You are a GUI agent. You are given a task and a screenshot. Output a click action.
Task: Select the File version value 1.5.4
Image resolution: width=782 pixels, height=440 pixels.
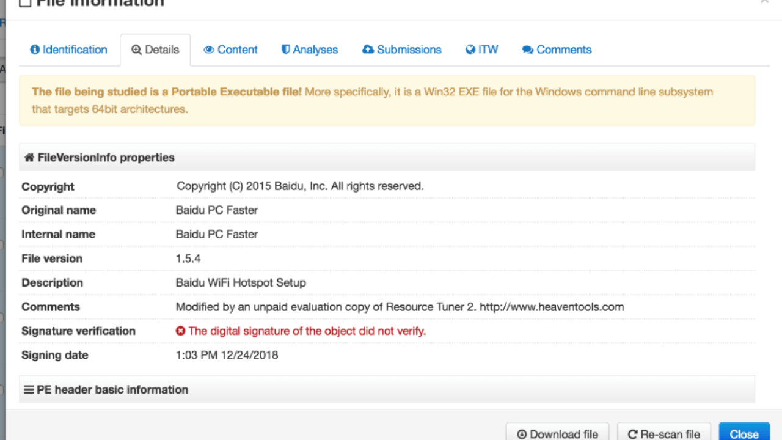click(188, 258)
